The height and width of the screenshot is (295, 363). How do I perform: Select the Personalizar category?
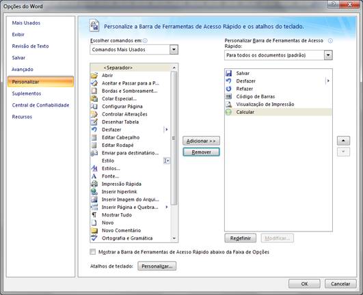click(x=40, y=82)
